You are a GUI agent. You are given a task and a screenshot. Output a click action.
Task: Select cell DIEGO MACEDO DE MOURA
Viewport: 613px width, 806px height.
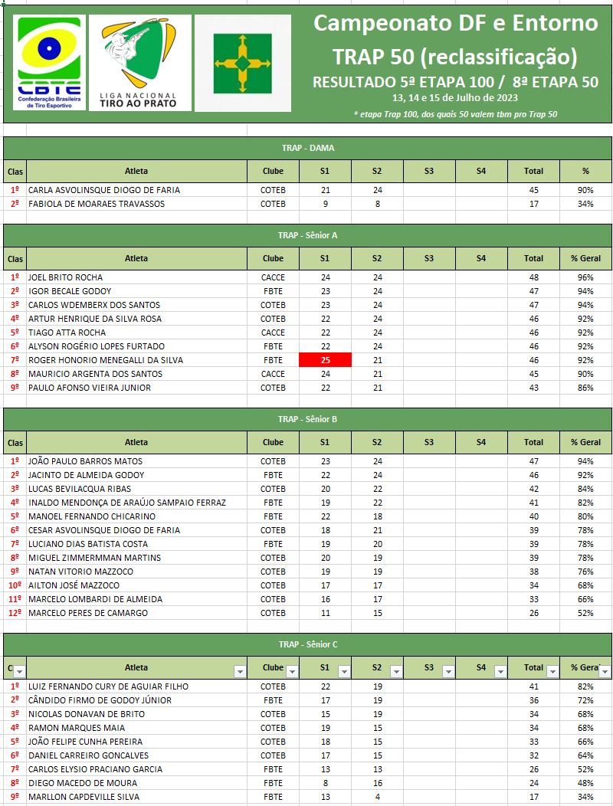pos(137,783)
